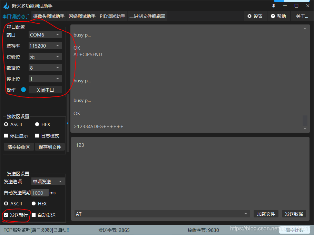314x235 pixels.
Task: Open the 数据位 data bits dropdown
Action: tap(45, 68)
